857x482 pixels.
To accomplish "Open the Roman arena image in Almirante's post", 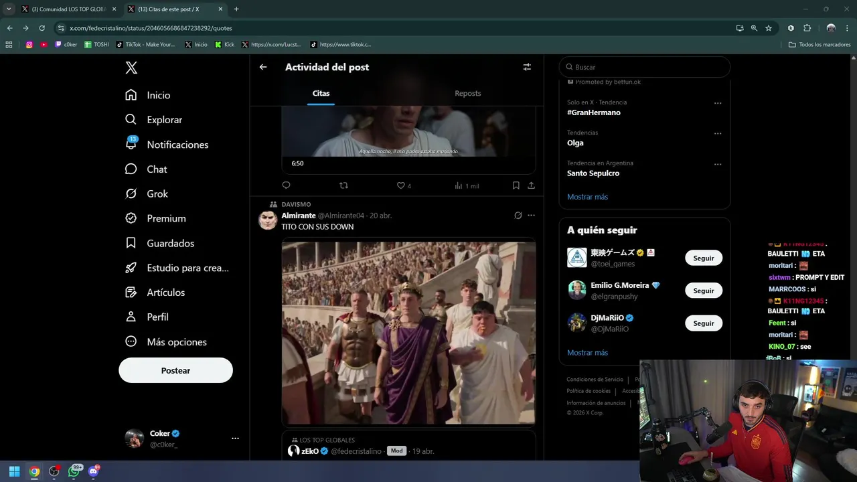I will click(x=408, y=333).
